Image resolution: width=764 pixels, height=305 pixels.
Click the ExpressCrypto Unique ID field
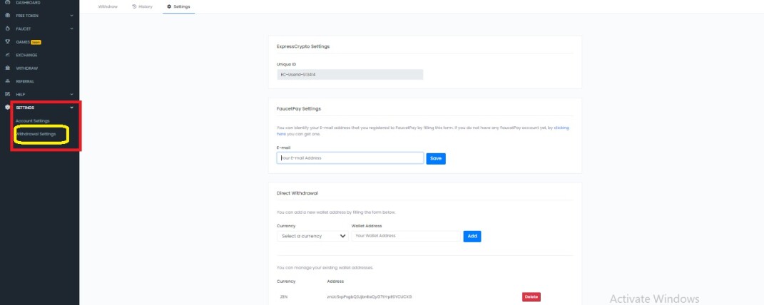tap(350, 74)
